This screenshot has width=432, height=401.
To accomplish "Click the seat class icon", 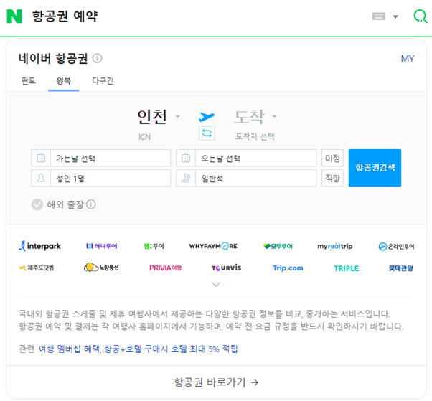I will tap(186, 178).
